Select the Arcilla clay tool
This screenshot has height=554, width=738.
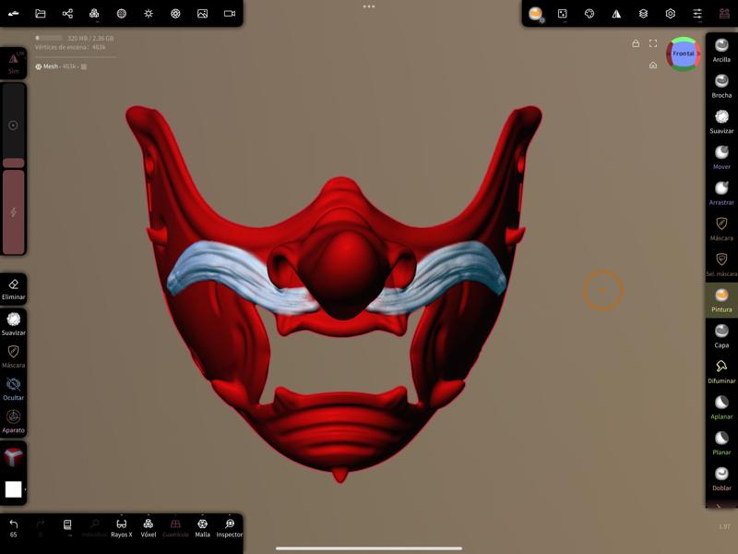click(x=721, y=51)
